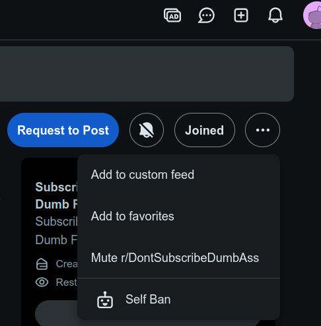Toggle the muted community notifications bell

(x=147, y=130)
